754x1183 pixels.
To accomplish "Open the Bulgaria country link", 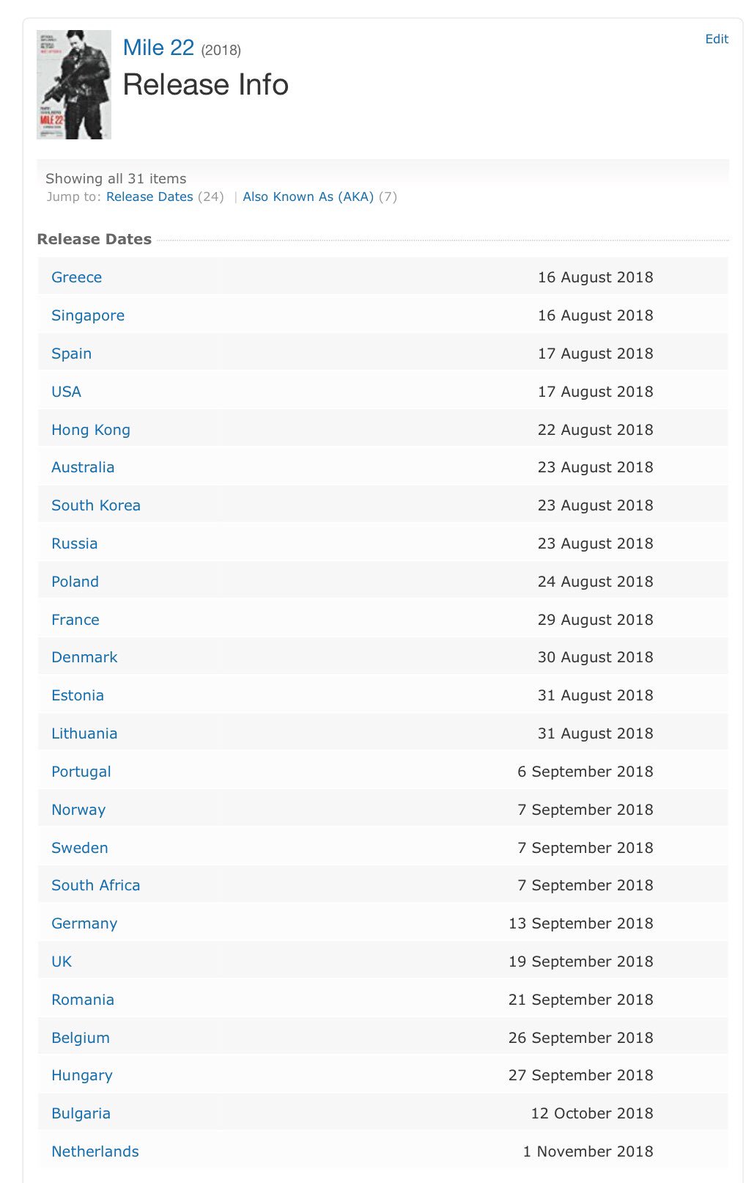I will pos(81,1113).
